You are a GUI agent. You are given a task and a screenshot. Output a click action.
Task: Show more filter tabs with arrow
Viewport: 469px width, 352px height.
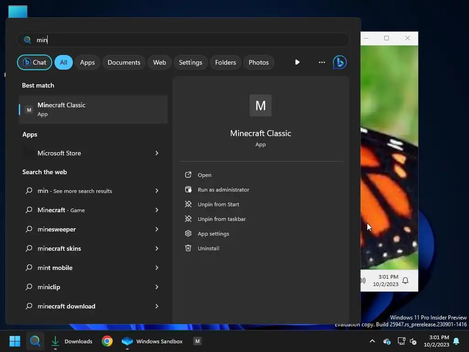[297, 62]
